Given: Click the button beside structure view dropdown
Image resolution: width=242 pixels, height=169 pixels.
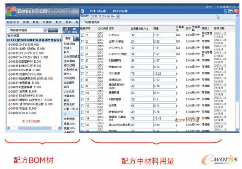Looking at the screenshot, I should 53,30.
